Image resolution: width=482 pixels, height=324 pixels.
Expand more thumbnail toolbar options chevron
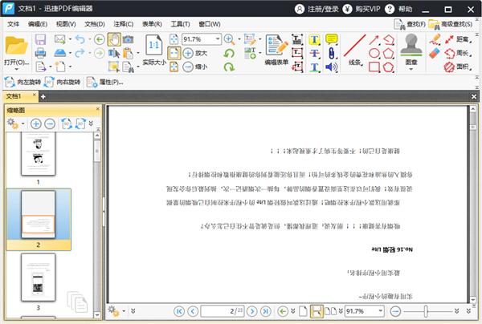point(91,124)
